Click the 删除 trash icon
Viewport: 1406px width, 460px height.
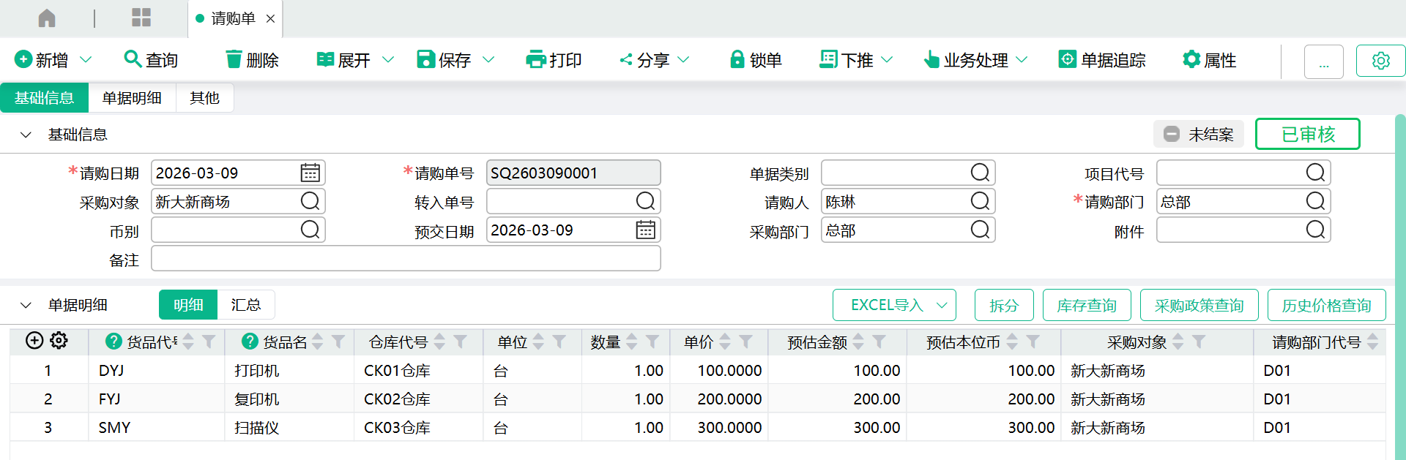click(234, 59)
